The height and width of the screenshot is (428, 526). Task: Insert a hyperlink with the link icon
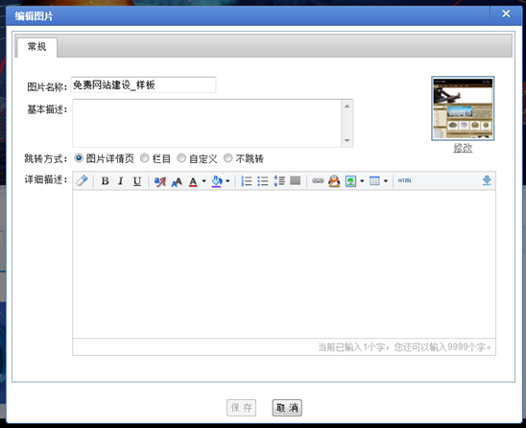(x=318, y=180)
